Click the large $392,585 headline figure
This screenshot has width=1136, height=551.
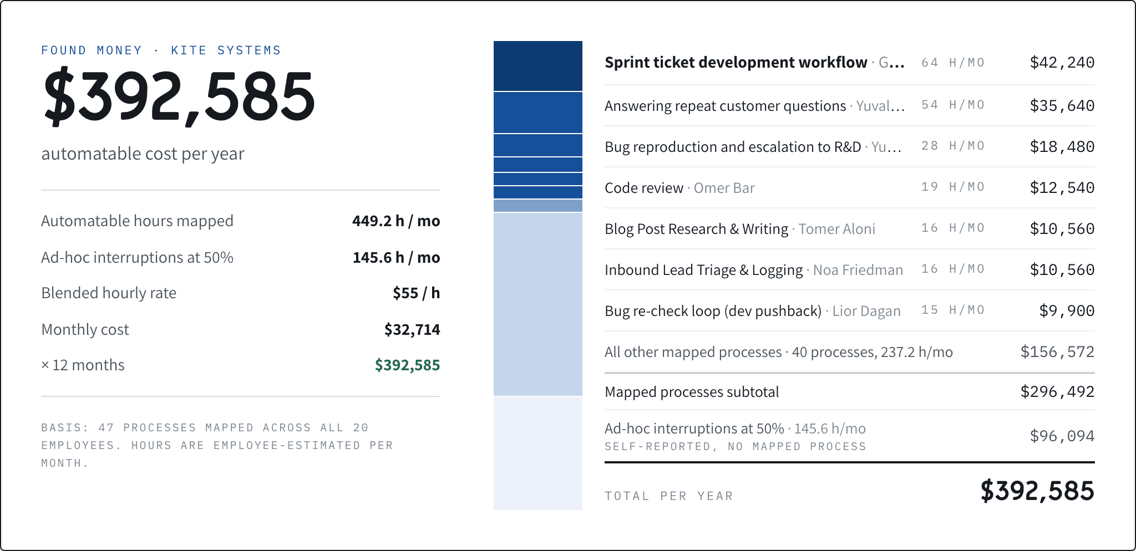click(179, 96)
